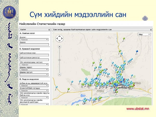Open the Хүчинтэй байх хугацаа dropdown
Image resolution: width=156 pixels, height=117 pixels.
click(34, 90)
